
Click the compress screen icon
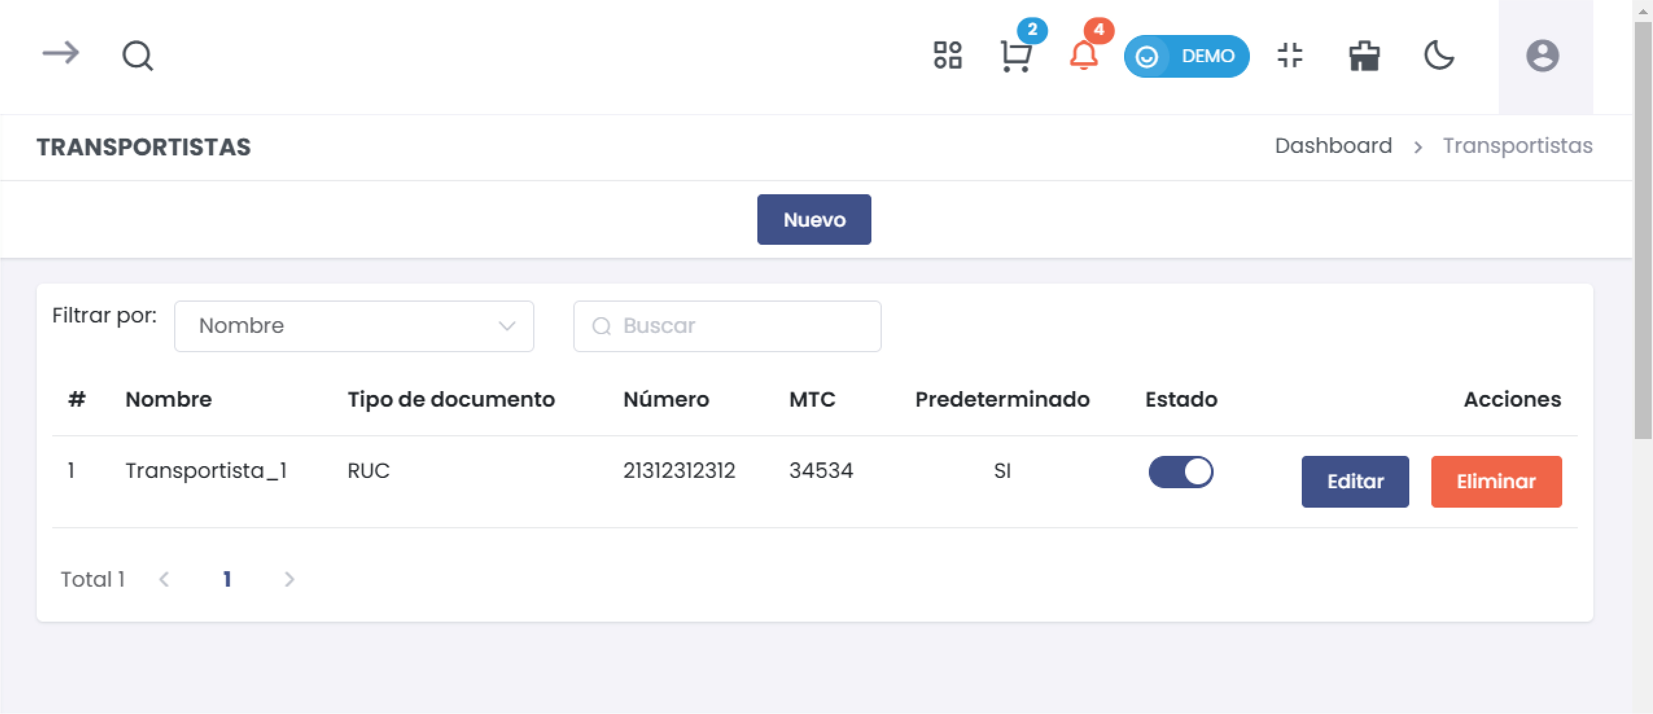(x=1290, y=57)
